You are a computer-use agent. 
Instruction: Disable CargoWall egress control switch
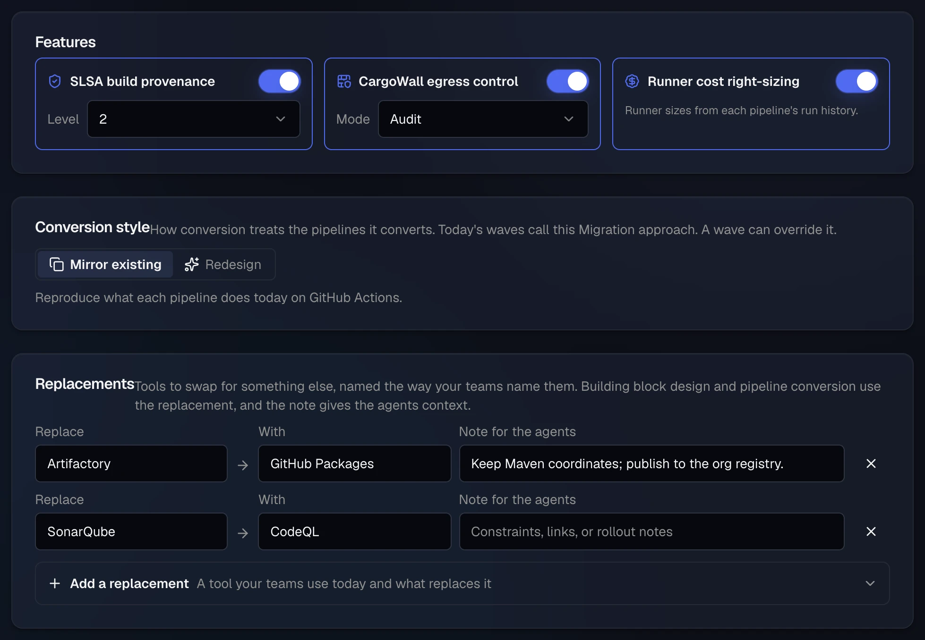point(568,81)
